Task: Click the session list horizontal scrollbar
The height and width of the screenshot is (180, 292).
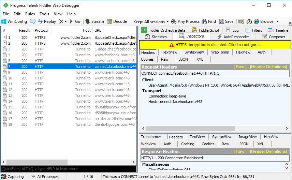Action: point(69,162)
